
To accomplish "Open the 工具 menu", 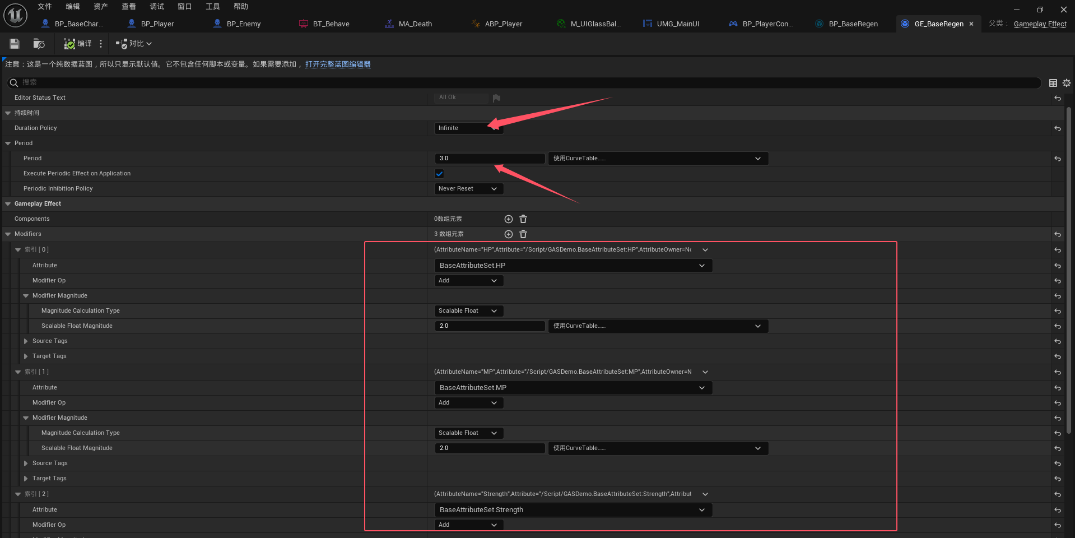I will pos(213,7).
